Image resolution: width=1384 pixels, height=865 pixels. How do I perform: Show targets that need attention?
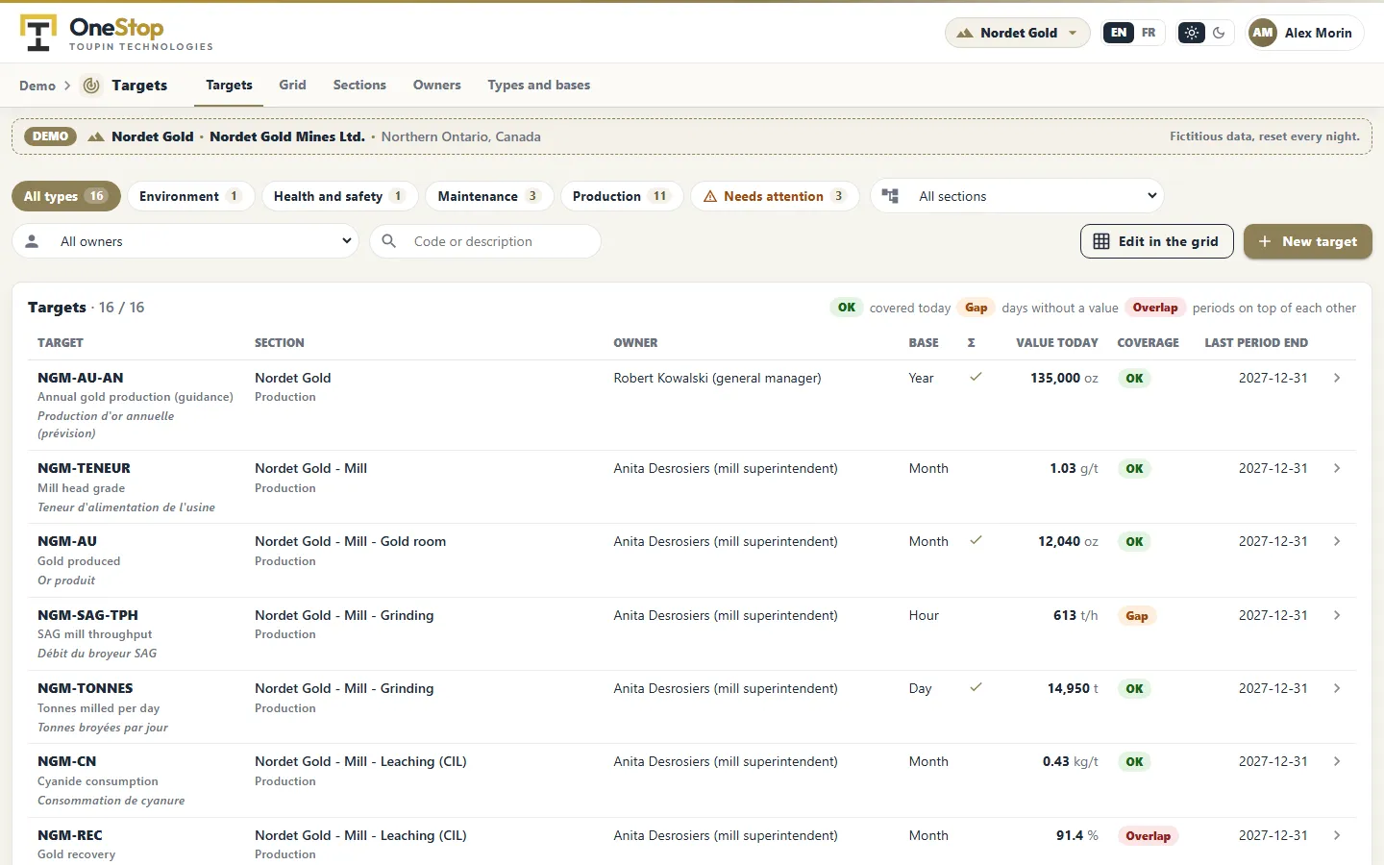pyautogui.click(x=775, y=196)
